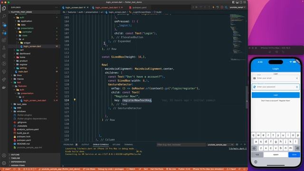Open the Accounts icon in activity bar
The image size is (304, 171).
tap(4, 155)
